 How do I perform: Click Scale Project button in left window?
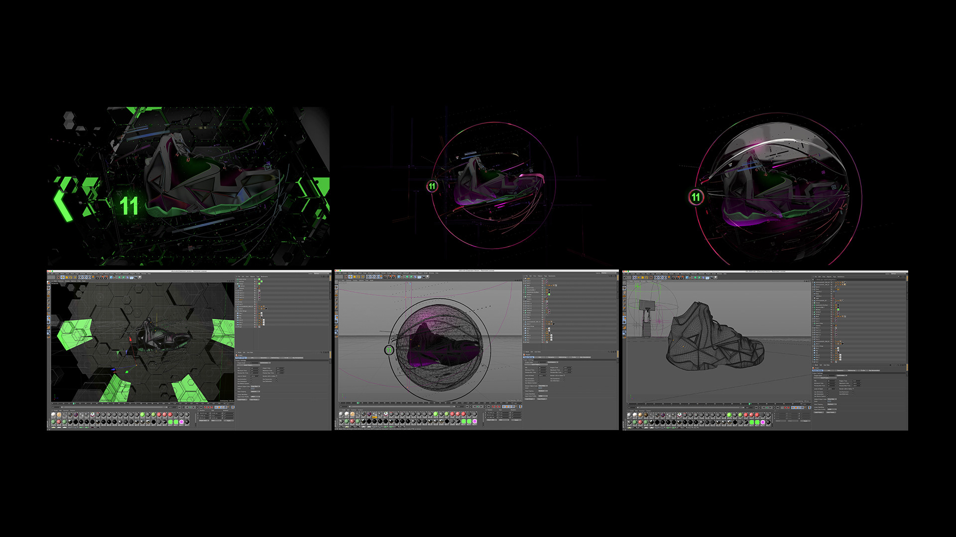[x=248, y=365]
